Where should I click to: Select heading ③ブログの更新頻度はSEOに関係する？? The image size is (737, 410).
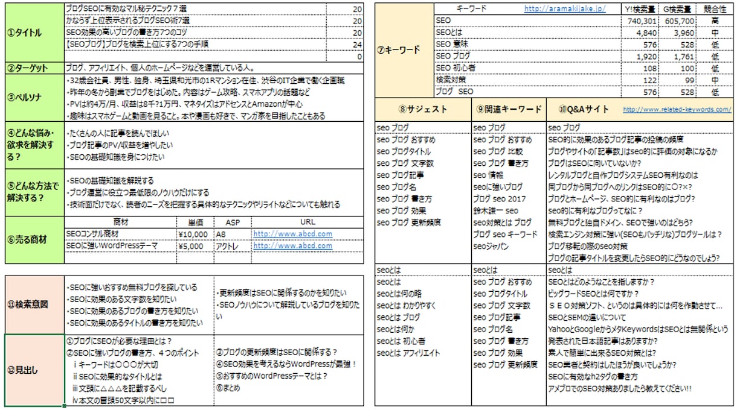276,353
